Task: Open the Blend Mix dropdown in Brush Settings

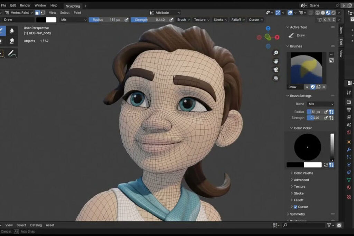Action: pyautogui.click(x=320, y=104)
